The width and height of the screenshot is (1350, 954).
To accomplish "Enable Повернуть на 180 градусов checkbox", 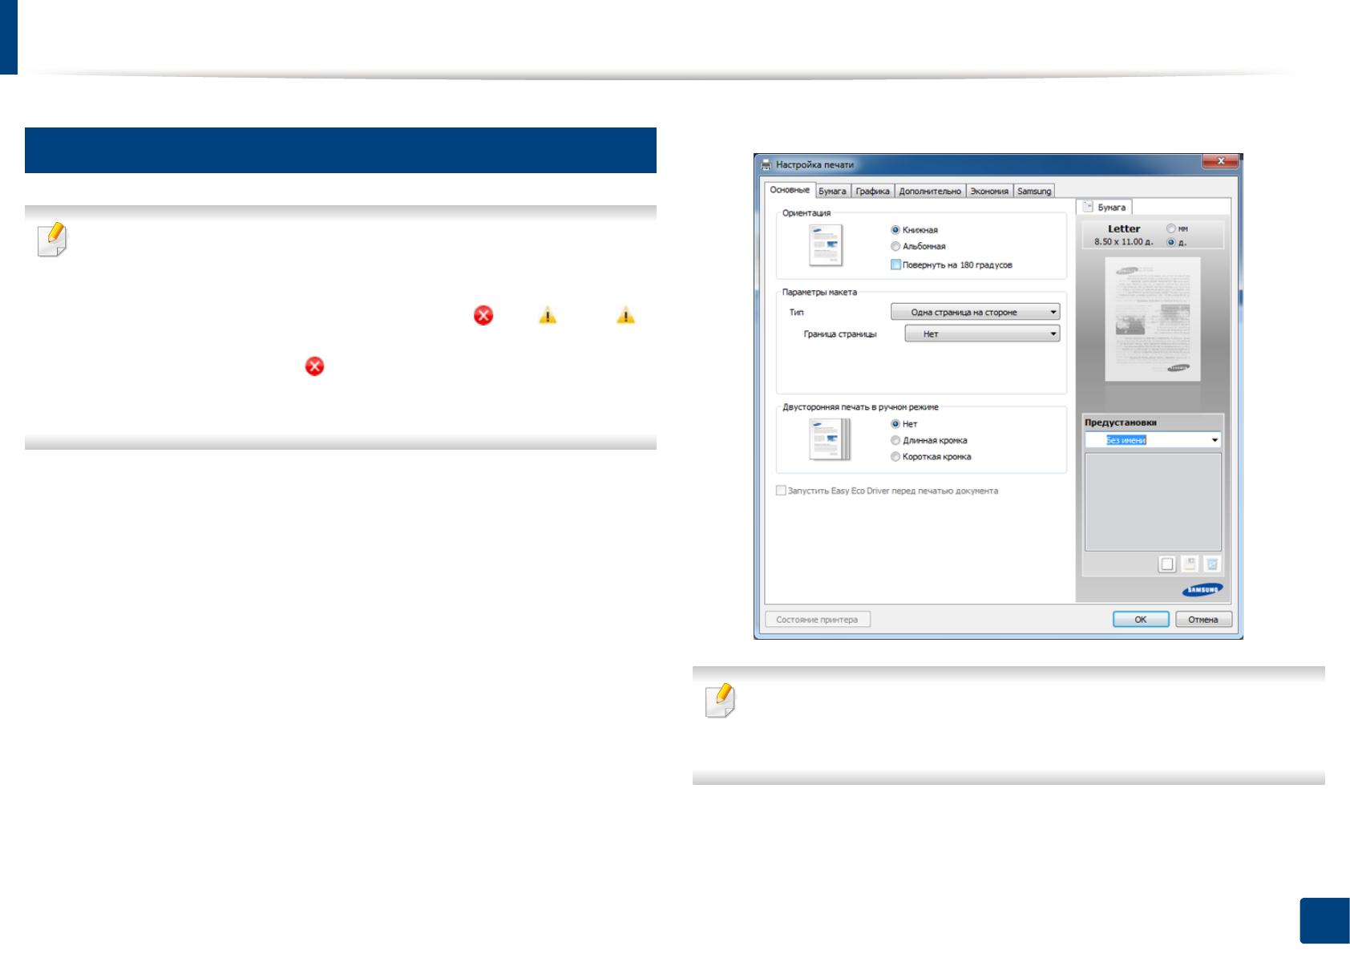I will (x=895, y=265).
